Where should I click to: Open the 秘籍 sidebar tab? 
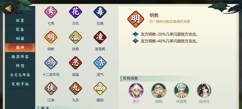point(20,39)
